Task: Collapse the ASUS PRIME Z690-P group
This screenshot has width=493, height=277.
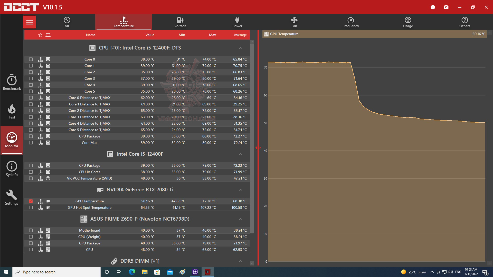Action: pos(240,219)
